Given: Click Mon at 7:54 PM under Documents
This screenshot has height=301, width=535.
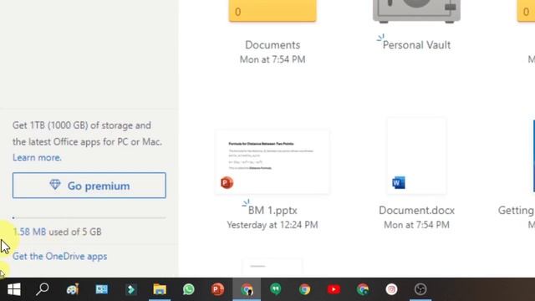Looking at the screenshot, I should [273, 59].
